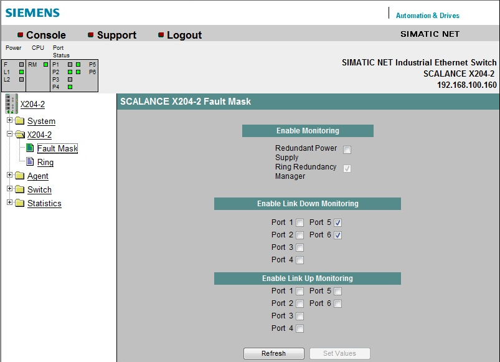Expand the Statistics tree node
The width and height of the screenshot is (500, 362).
[9, 203]
